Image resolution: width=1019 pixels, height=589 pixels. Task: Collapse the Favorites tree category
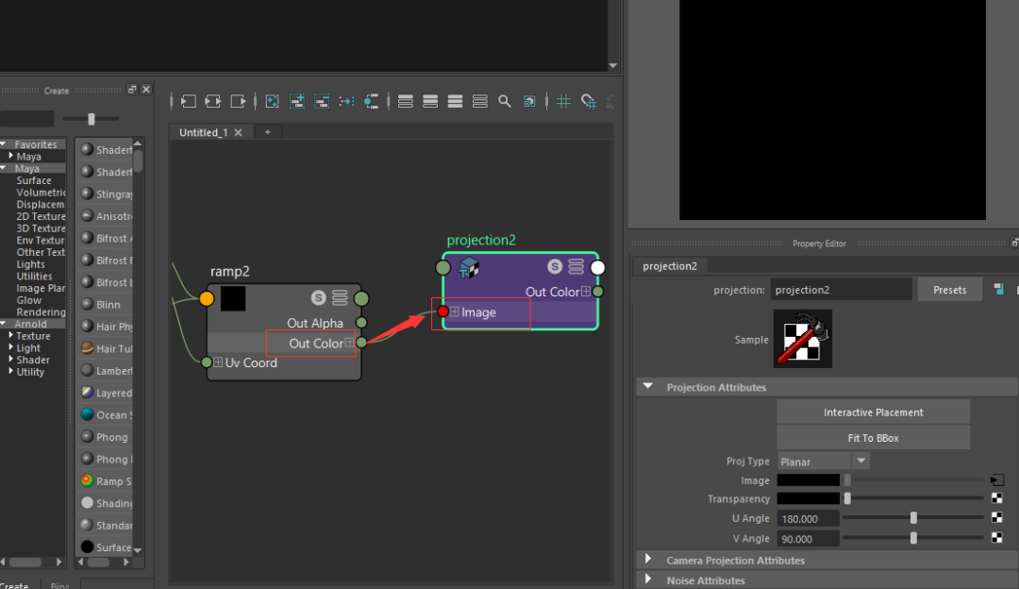point(3,144)
